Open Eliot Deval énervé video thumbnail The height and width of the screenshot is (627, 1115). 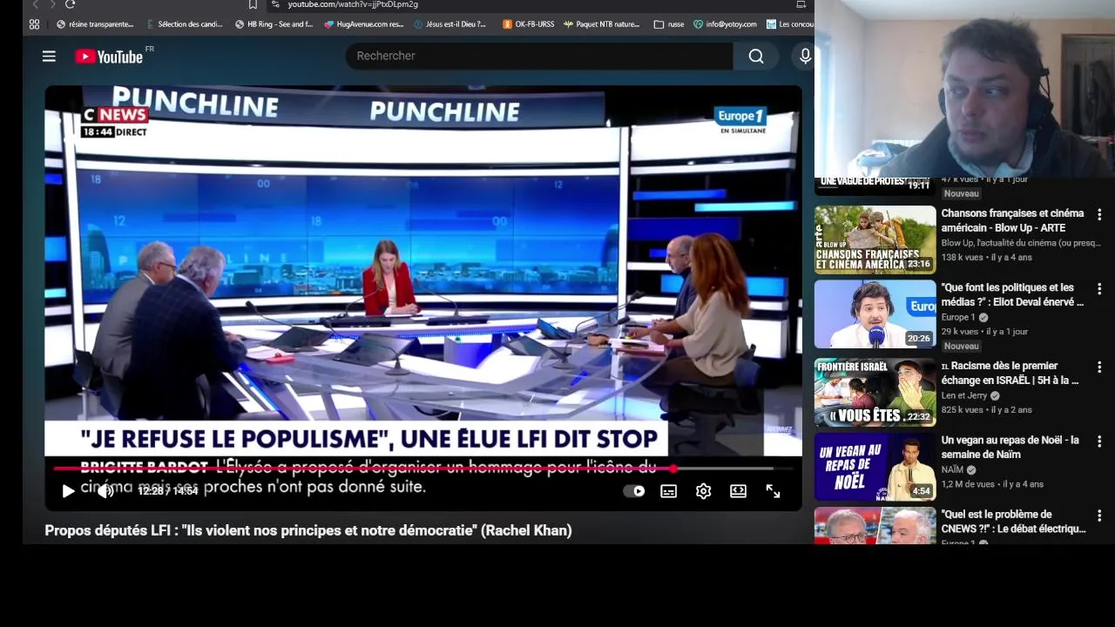875,313
